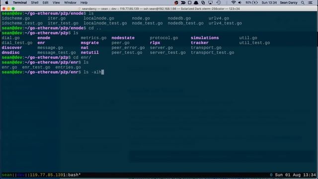Viewport: 318px width, 179px height.
Task: Open the Wi-Fi status menu
Action: (x=234, y=2)
